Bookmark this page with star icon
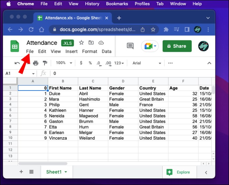229x185 pixels. [153, 30]
